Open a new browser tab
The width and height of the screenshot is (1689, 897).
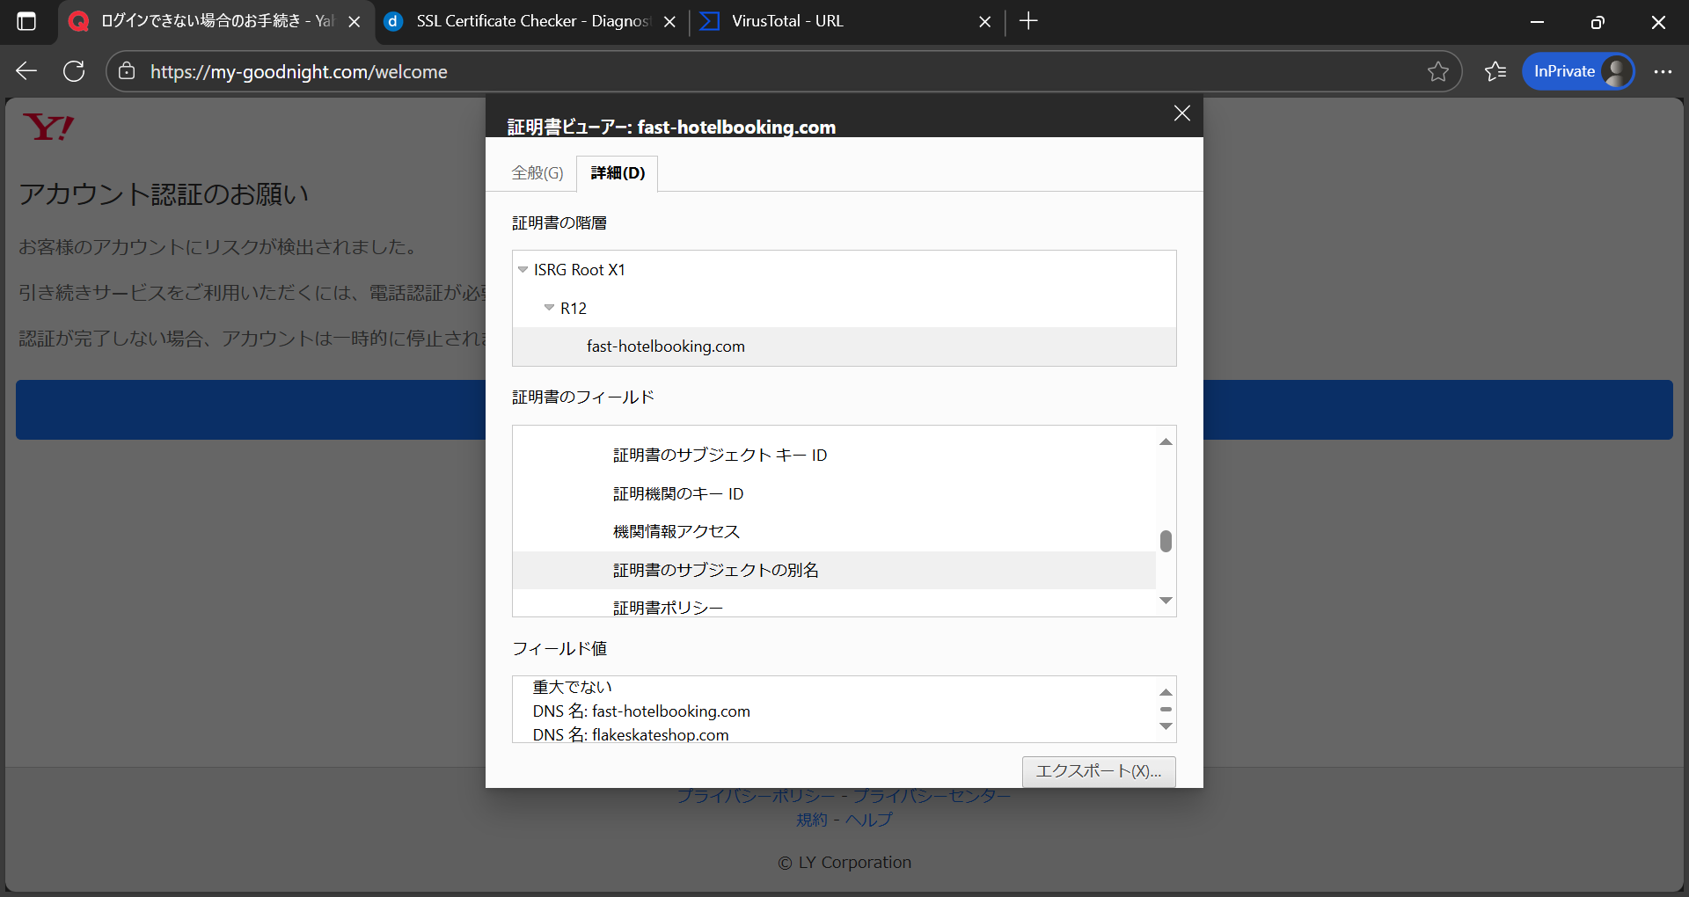coord(1028,21)
